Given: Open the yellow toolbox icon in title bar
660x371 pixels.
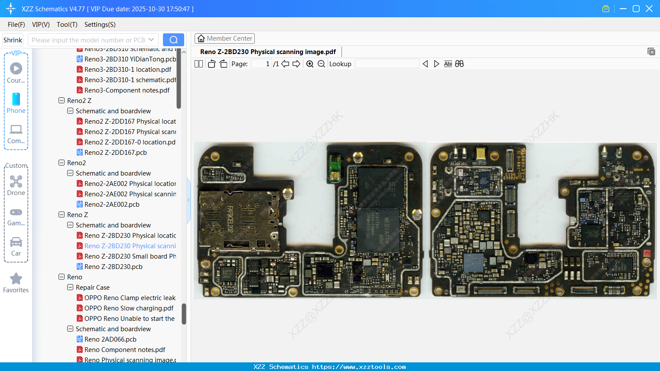Looking at the screenshot, I should coord(606,9).
